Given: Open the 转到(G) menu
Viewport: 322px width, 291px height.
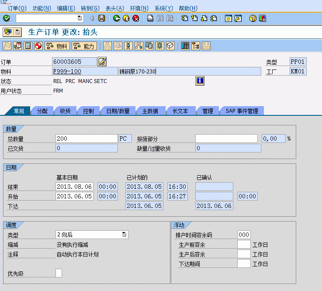Looking at the screenshot, I should tap(90, 8).
